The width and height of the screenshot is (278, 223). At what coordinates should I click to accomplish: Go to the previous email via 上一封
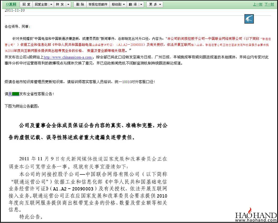coord(258,4)
